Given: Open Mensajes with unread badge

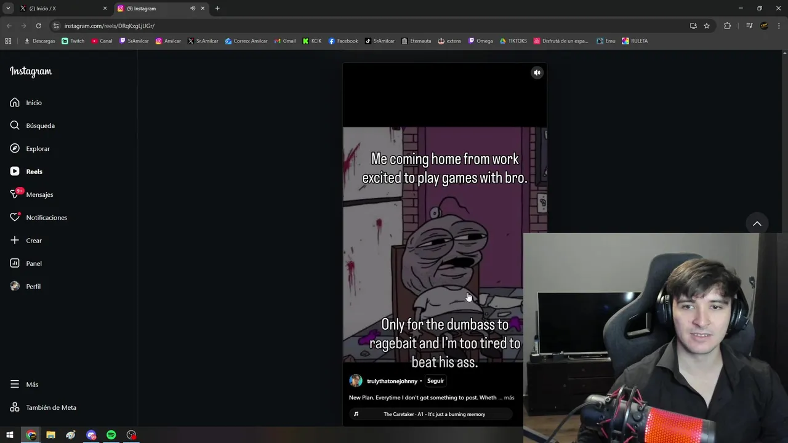Looking at the screenshot, I should tap(31, 194).
